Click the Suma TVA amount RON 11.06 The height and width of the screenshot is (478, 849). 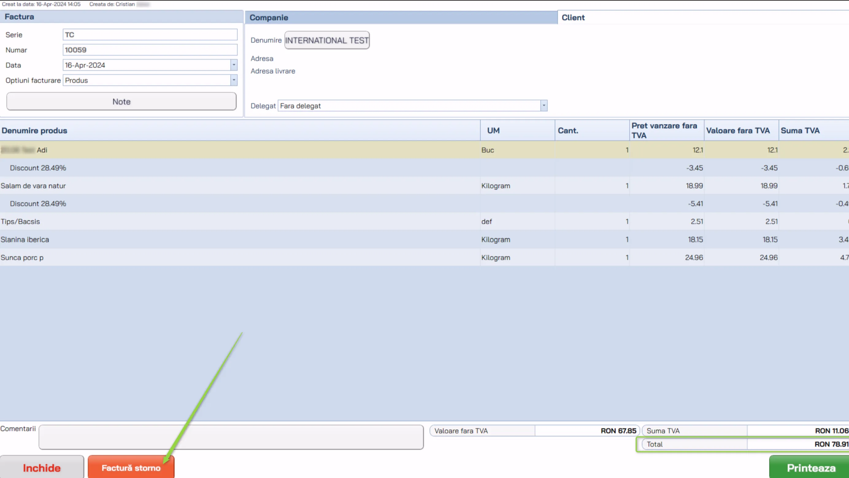pyautogui.click(x=832, y=431)
